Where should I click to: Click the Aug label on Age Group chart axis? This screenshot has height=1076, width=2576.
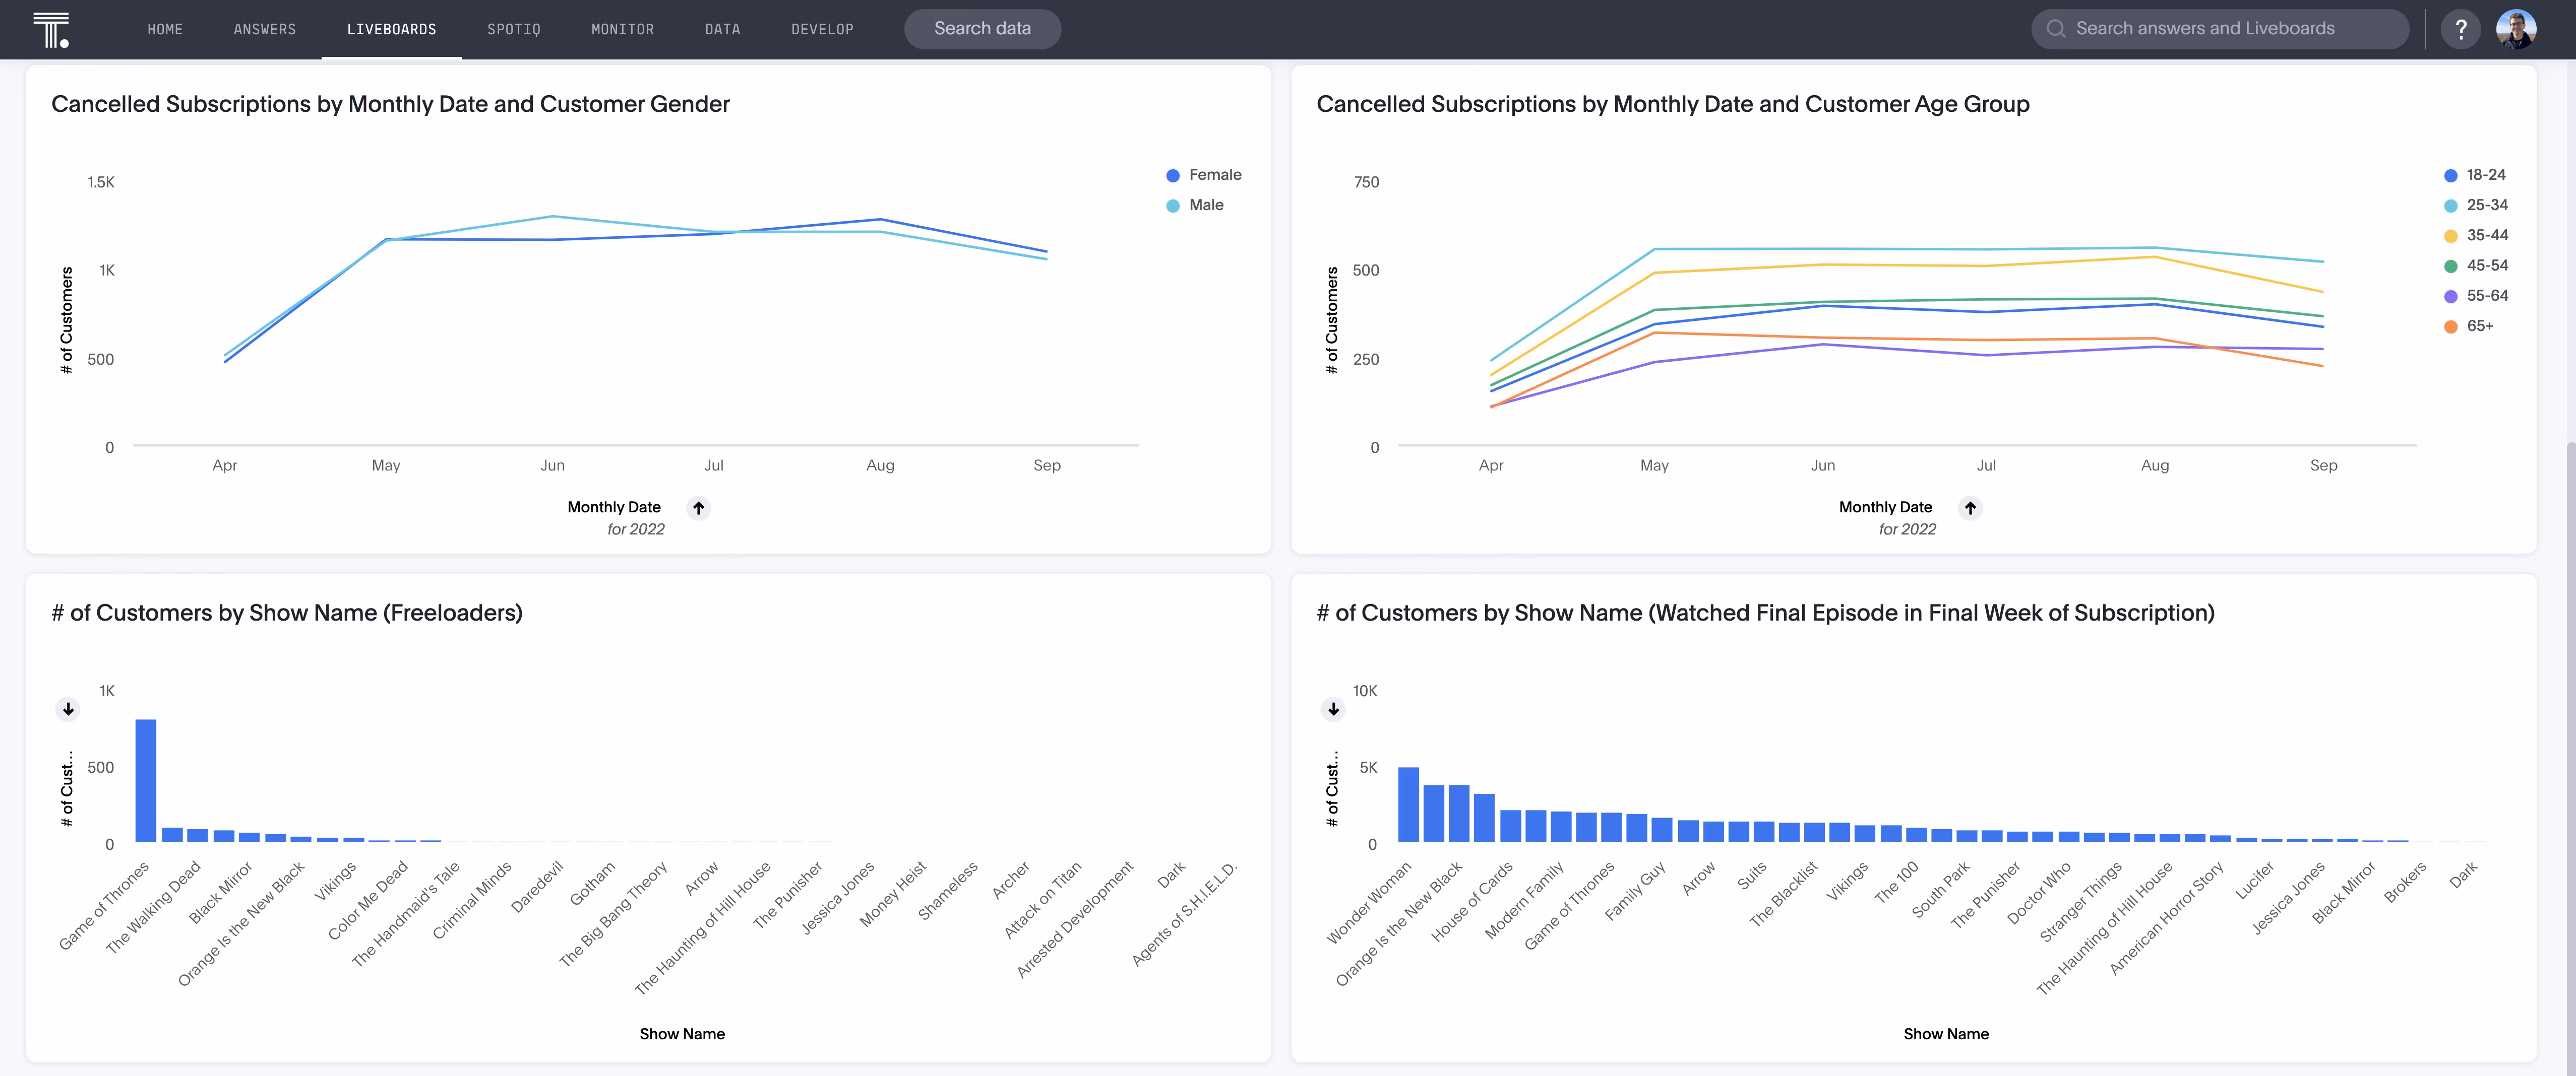click(x=2154, y=465)
